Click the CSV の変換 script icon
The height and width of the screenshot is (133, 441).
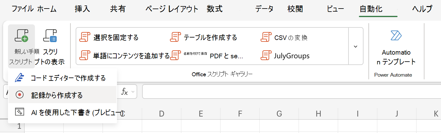pyautogui.click(x=266, y=38)
